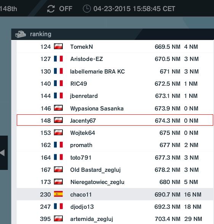214x224 pixels.
Task: Click Spain flag beside chaco11
Action: [58, 194]
